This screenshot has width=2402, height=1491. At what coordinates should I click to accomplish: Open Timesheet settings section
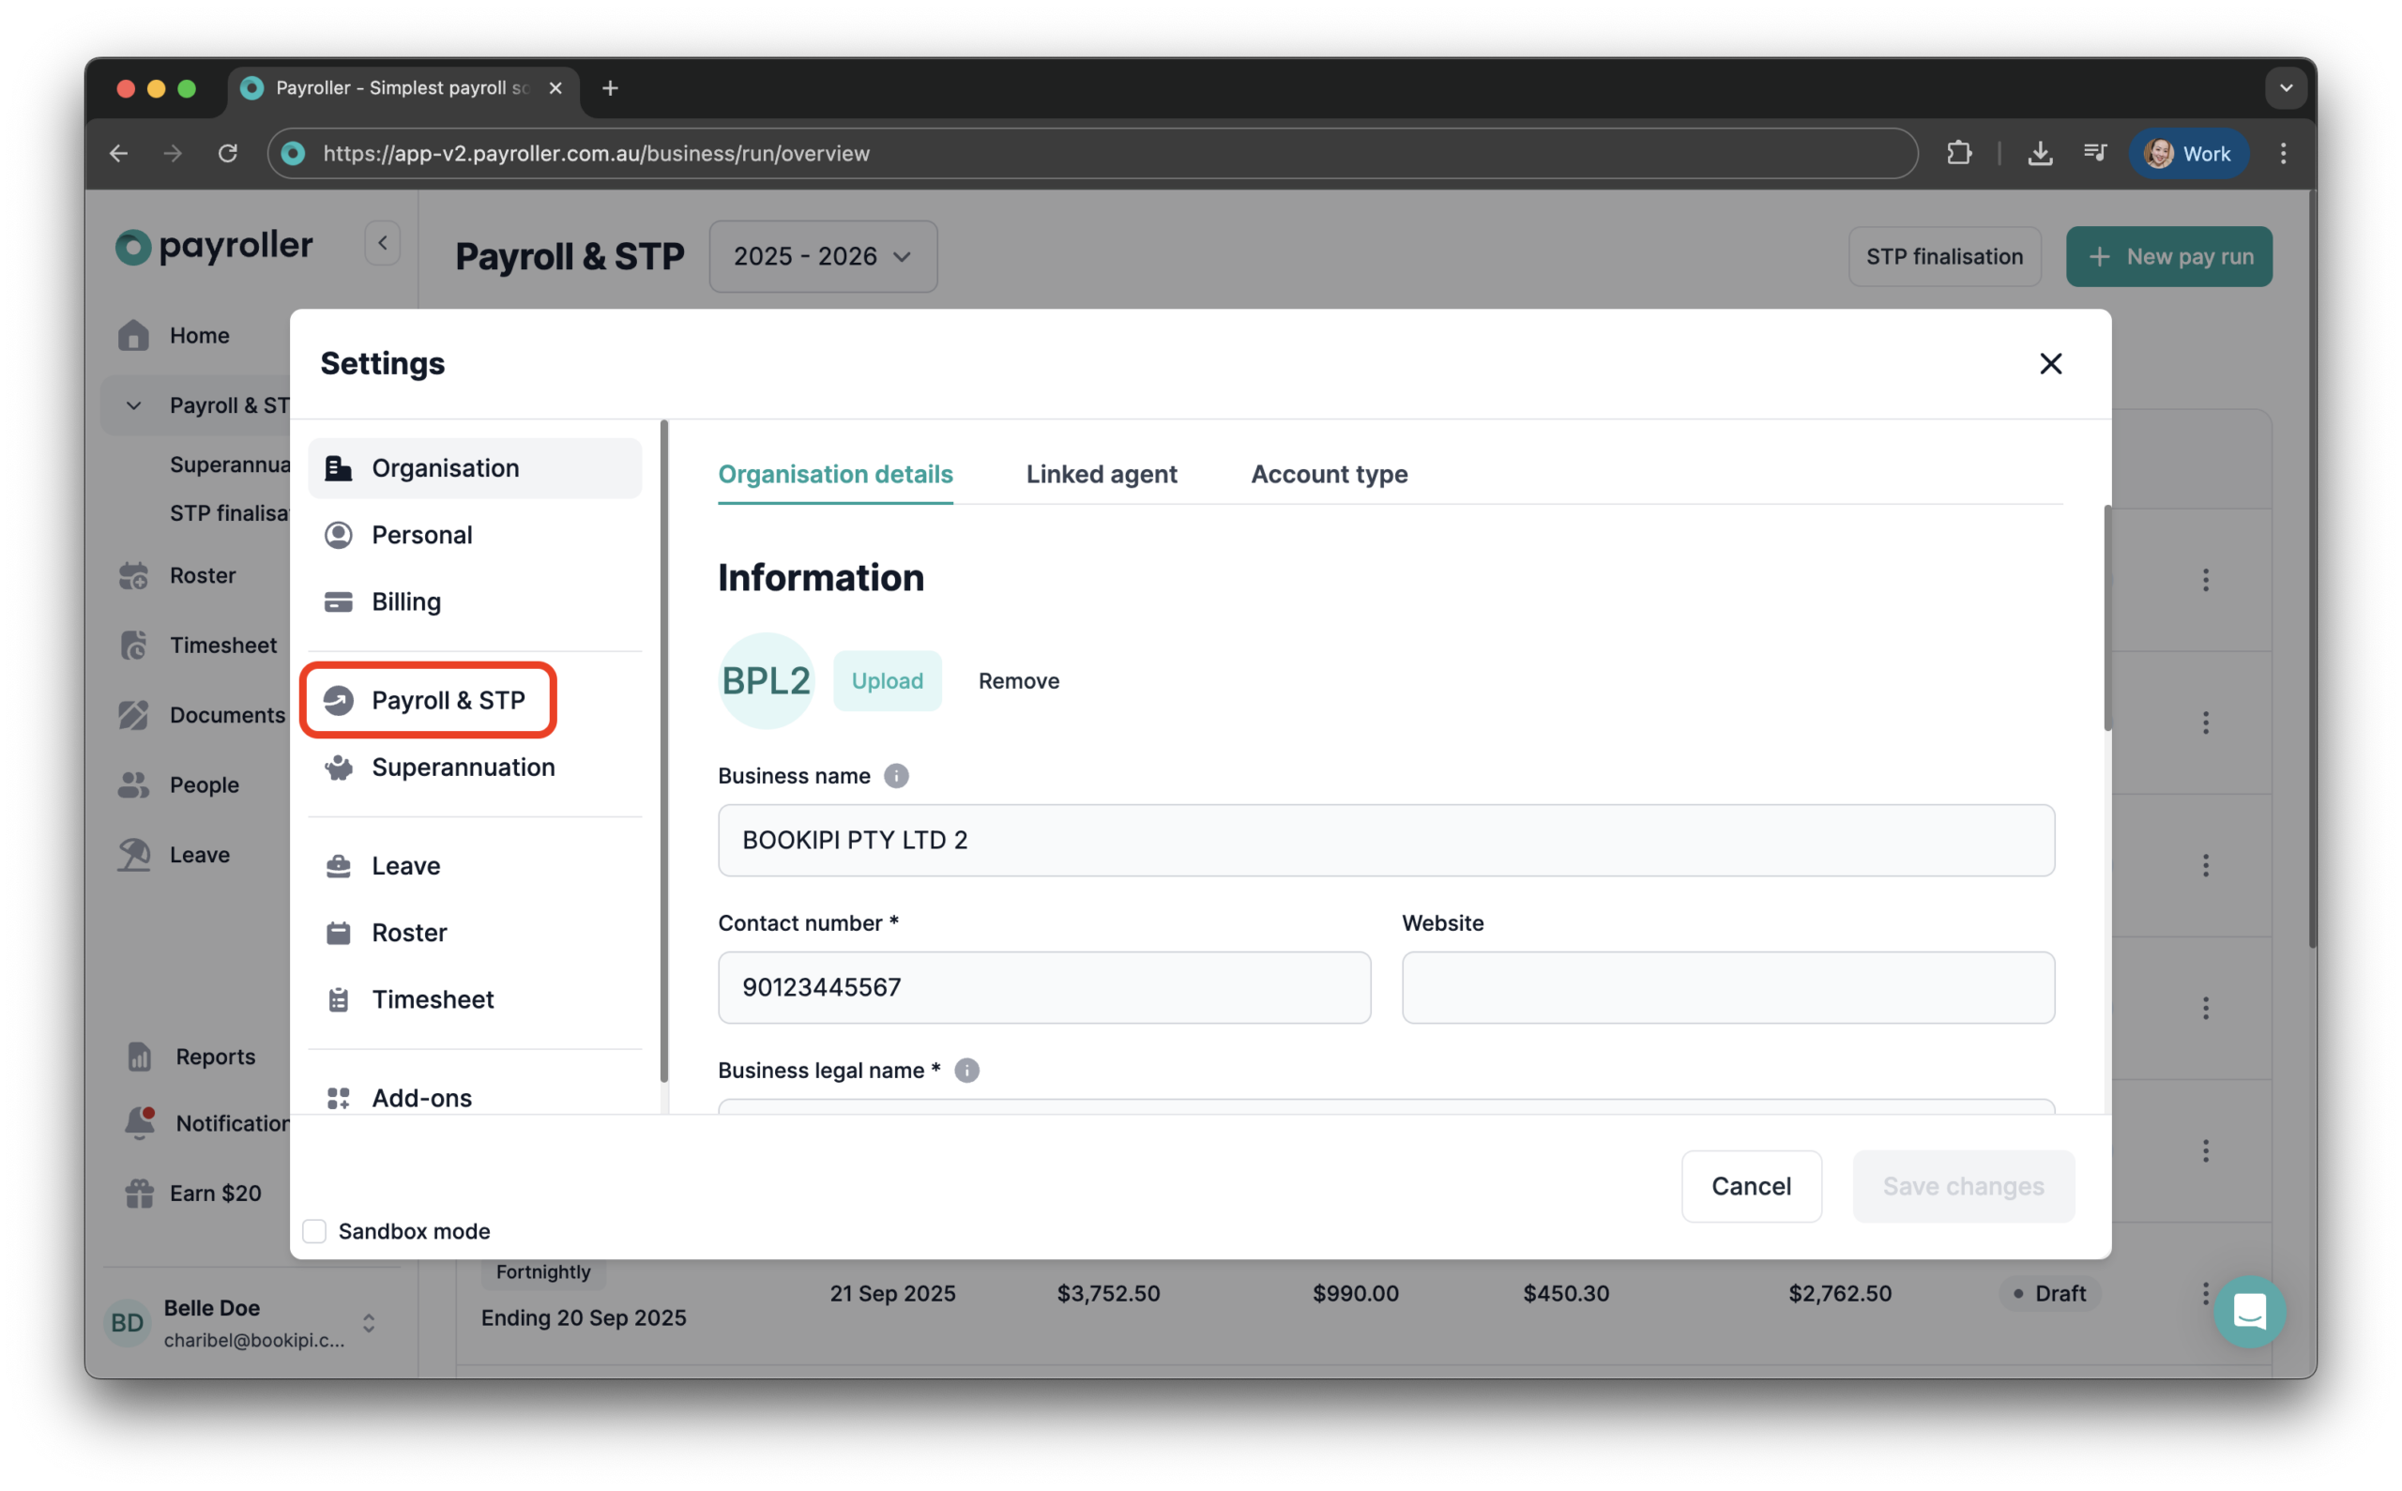[474, 1000]
